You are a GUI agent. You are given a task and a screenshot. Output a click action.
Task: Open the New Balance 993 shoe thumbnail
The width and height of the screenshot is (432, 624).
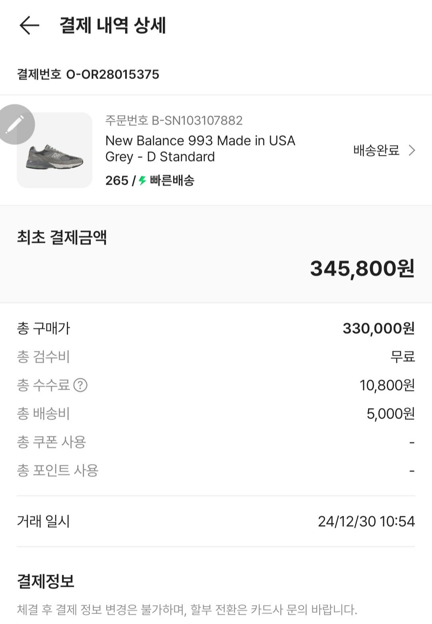54,151
